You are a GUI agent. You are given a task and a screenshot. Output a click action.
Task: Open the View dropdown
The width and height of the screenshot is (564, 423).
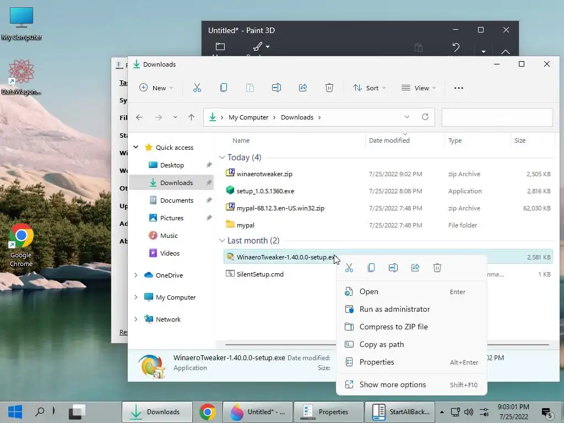[419, 88]
